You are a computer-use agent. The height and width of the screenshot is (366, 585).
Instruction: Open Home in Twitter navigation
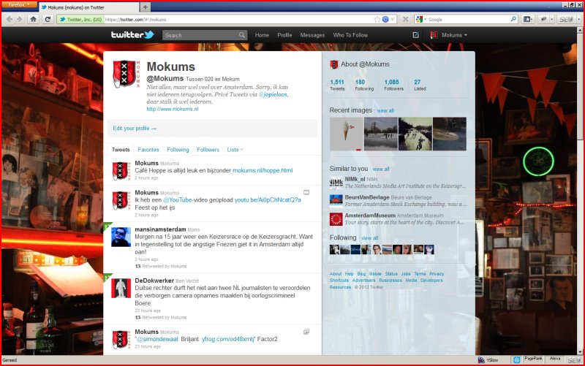tap(262, 35)
